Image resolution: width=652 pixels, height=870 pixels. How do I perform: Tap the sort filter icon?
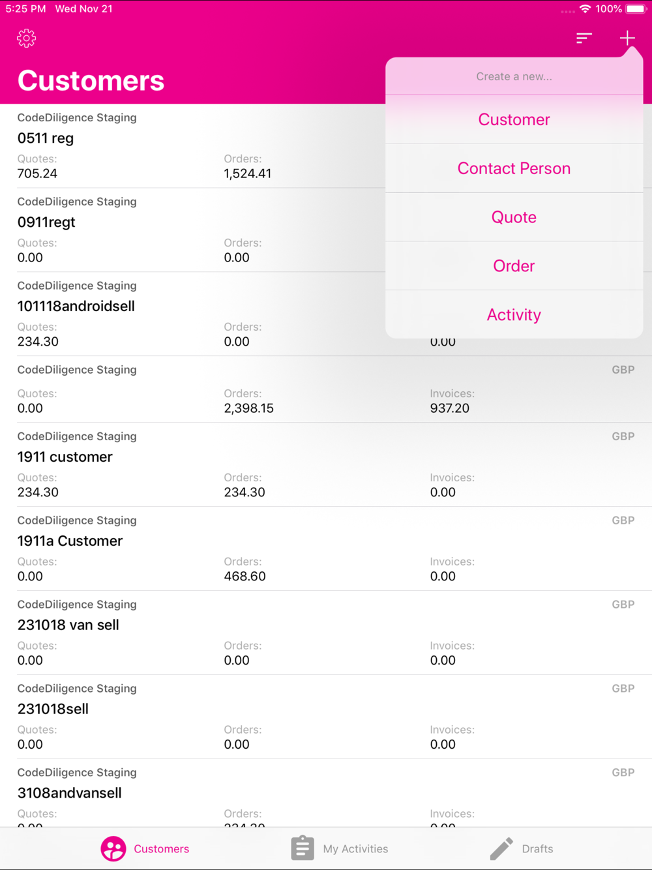(x=584, y=38)
